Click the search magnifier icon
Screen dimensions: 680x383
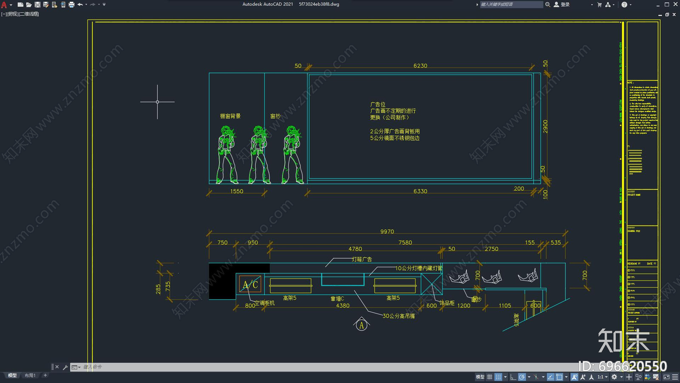(548, 4)
